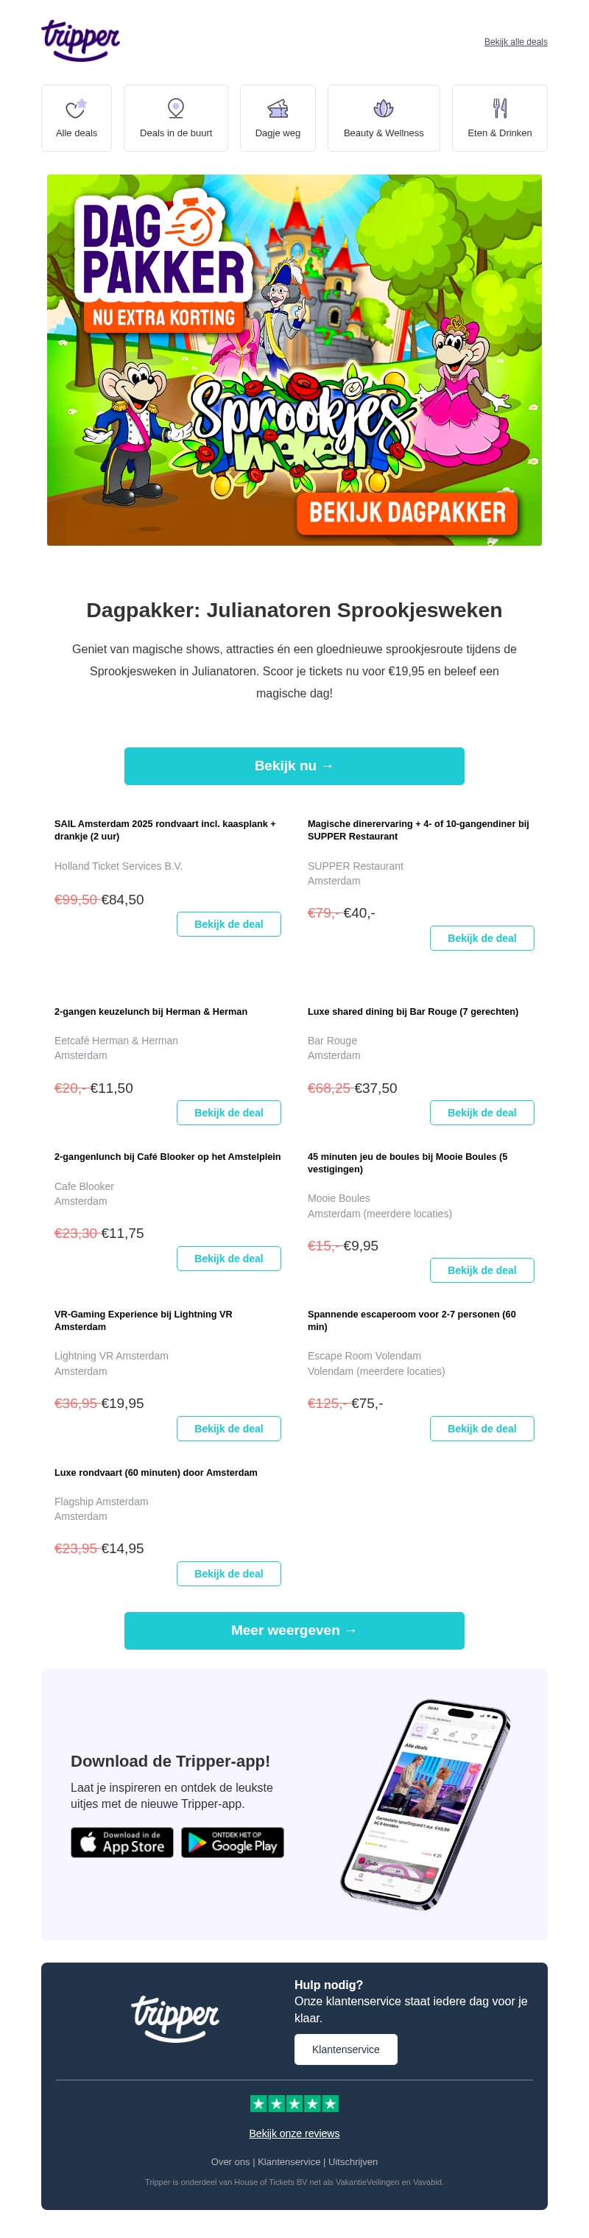
Task: Open the Dagje weg ticket icon
Action: coord(277,108)
